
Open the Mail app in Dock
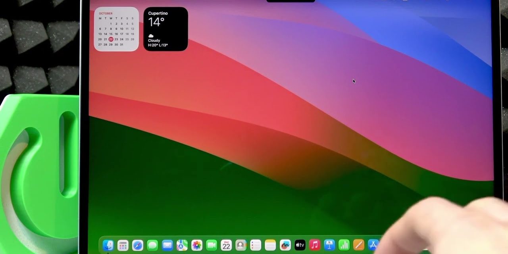coord(167,245)
